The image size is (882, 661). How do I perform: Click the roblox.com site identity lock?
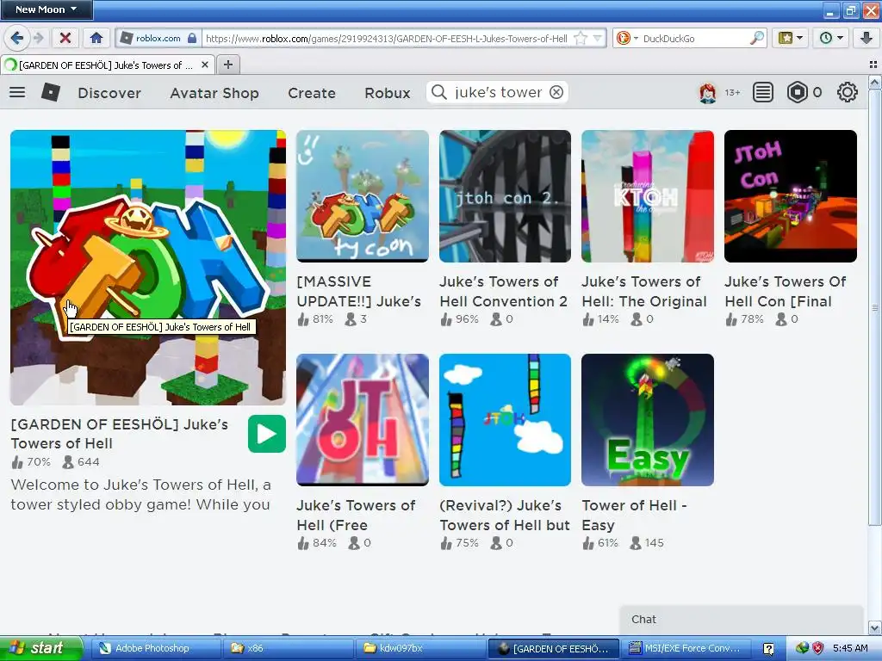click(192, 38)
